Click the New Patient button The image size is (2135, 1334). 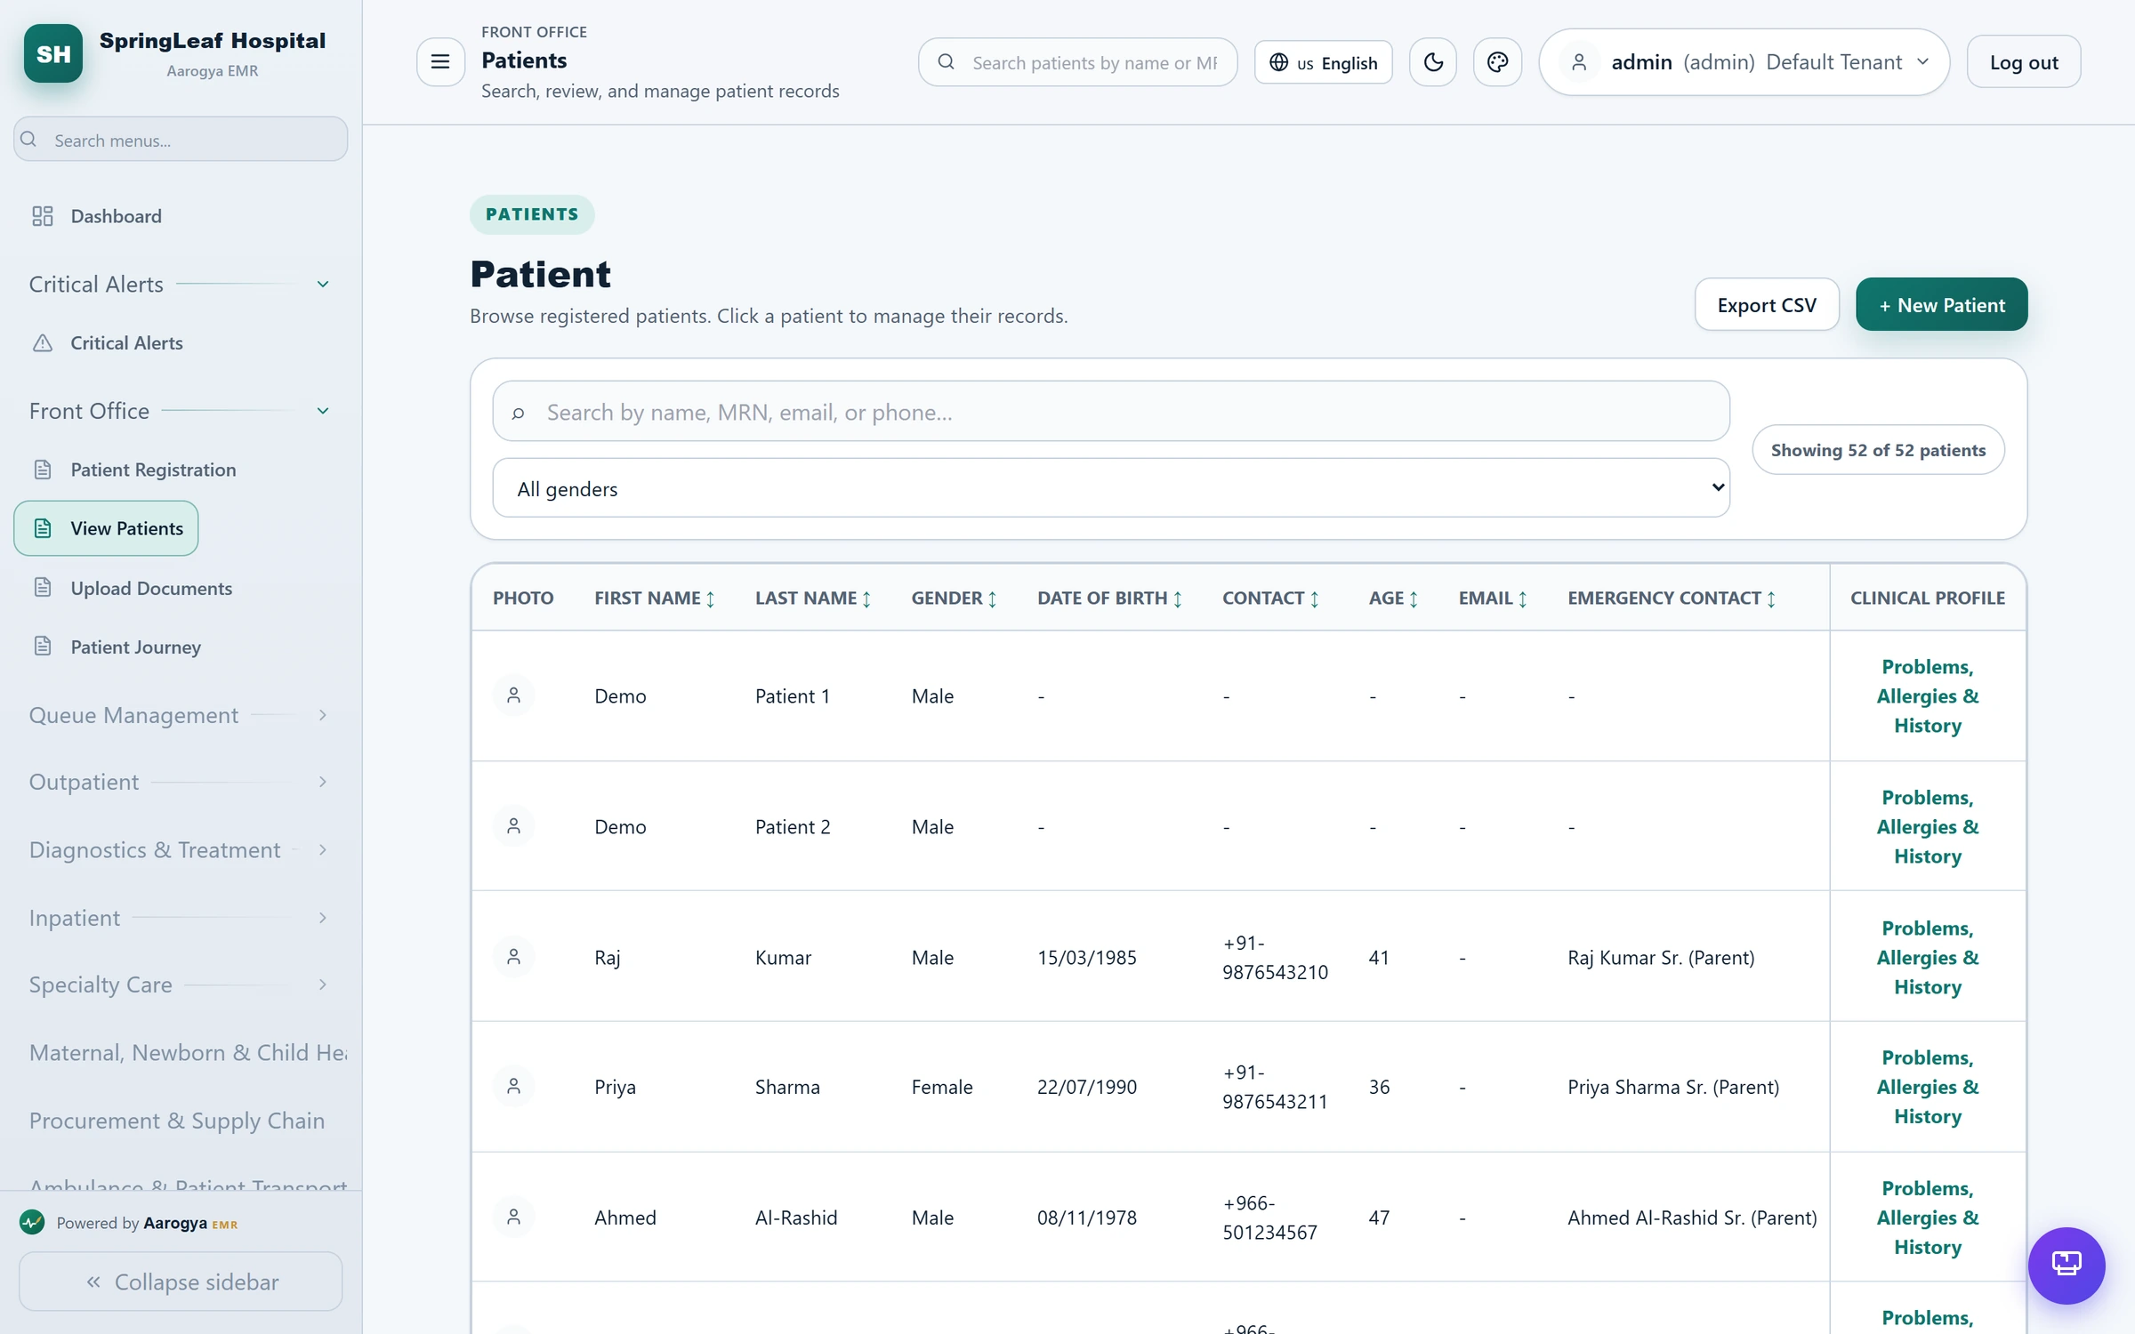tap(1941, 305)
